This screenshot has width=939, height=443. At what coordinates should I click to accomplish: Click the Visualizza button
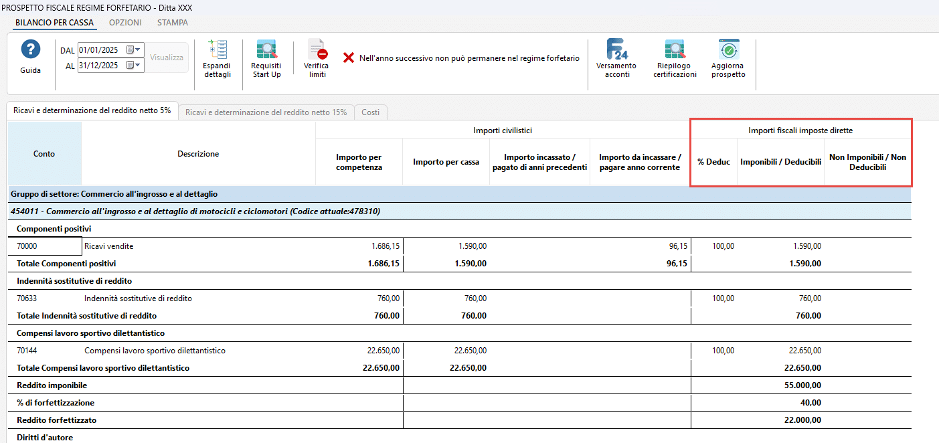pyautogui.click(x=167, y=58)
